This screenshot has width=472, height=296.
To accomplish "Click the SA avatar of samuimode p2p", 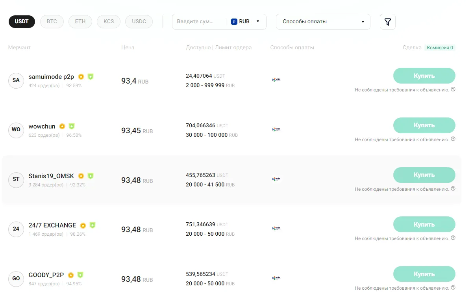I will [16, 80].
